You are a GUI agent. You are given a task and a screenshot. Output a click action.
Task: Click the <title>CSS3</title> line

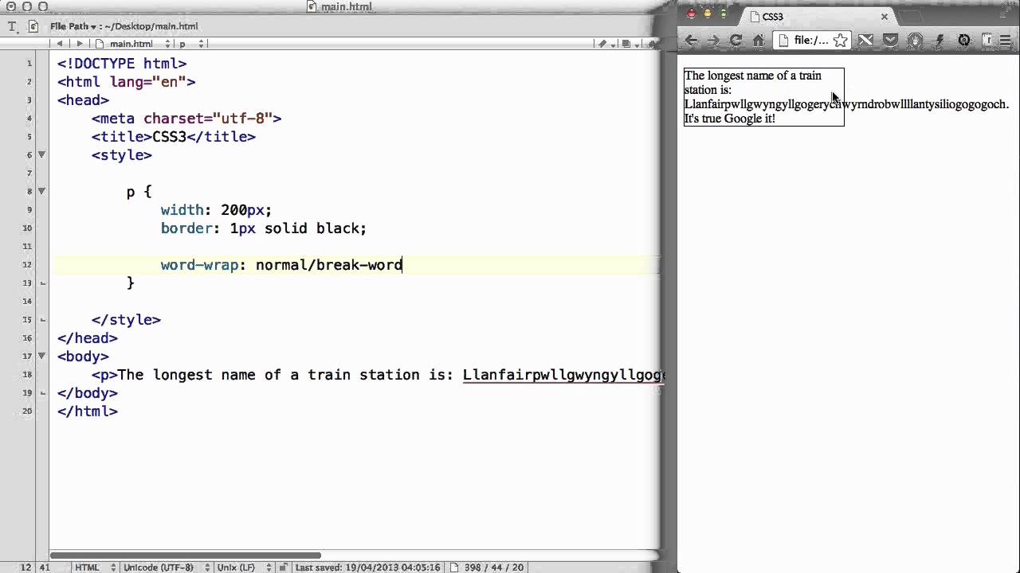(x=174, y=137)
